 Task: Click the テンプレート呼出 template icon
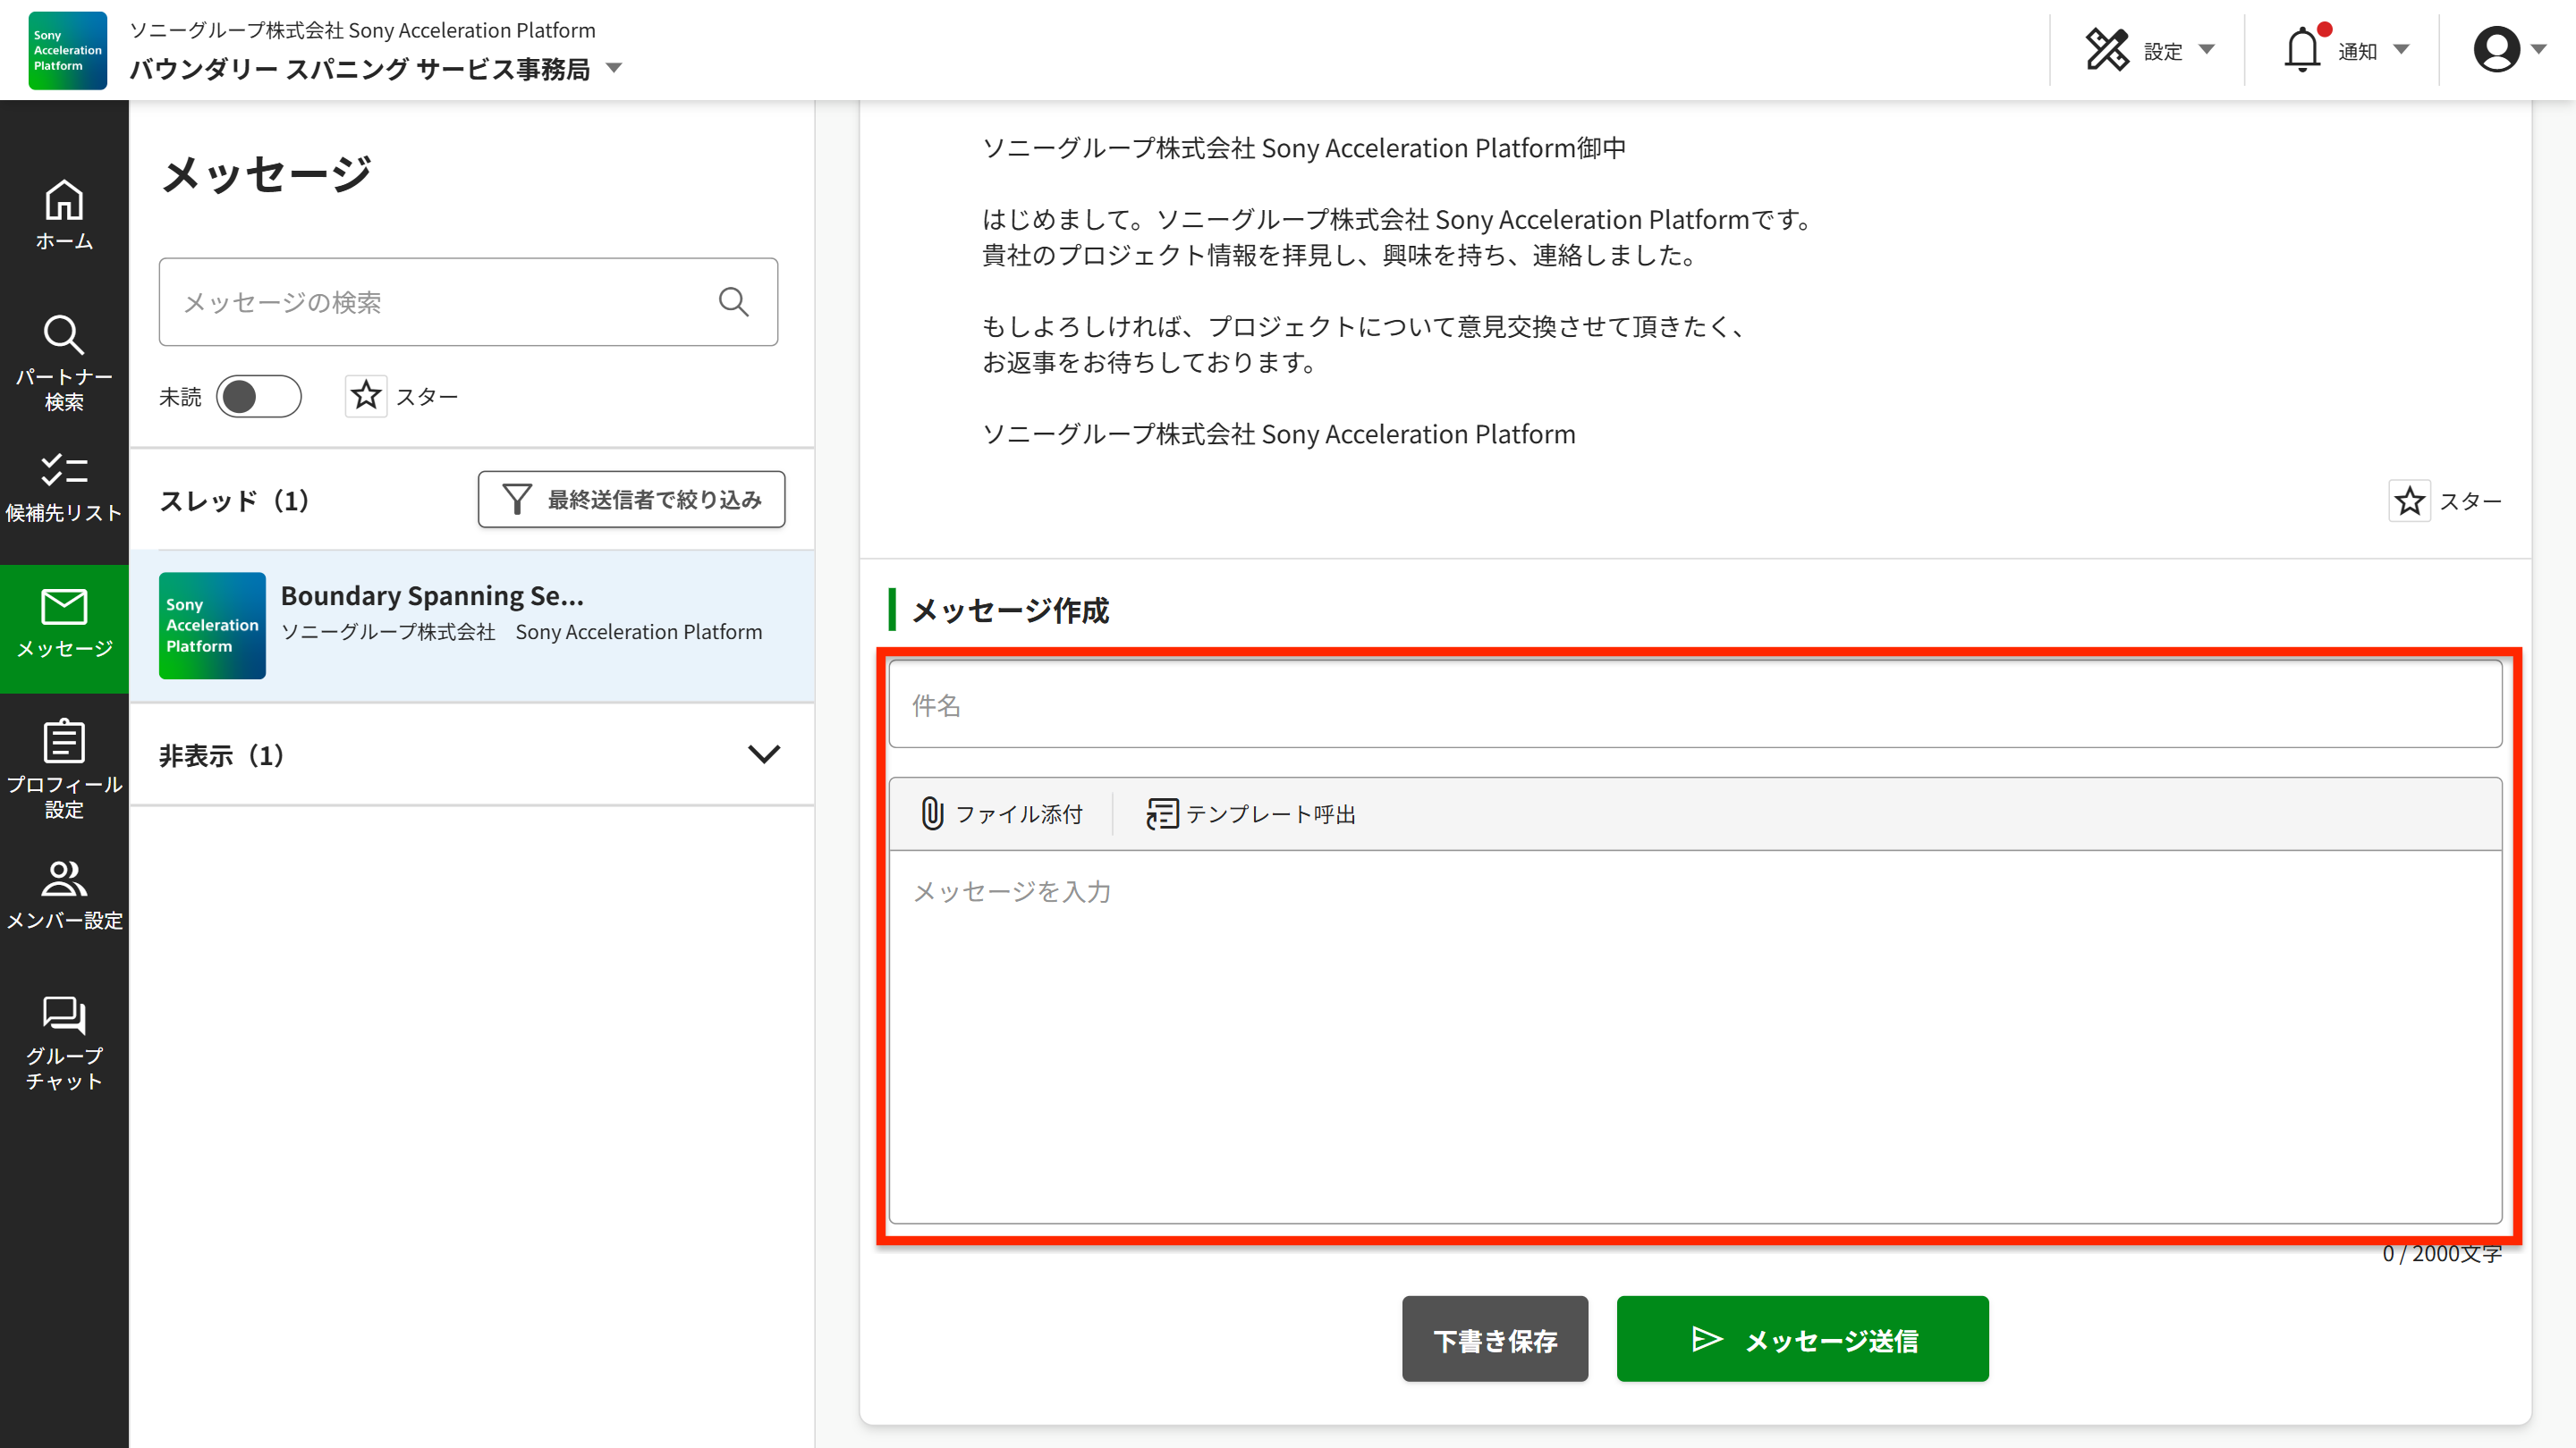(1161, 813)
